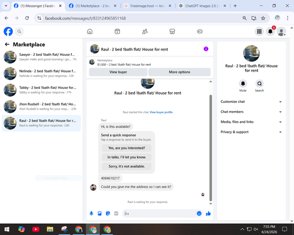294x235 pixels.
Task: Click the chat scroll down arrow
Action: [211, 204]
